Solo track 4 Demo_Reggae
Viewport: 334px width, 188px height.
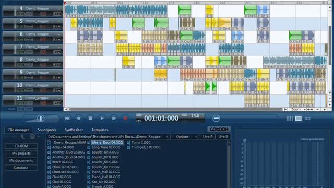tap(21, 14)
